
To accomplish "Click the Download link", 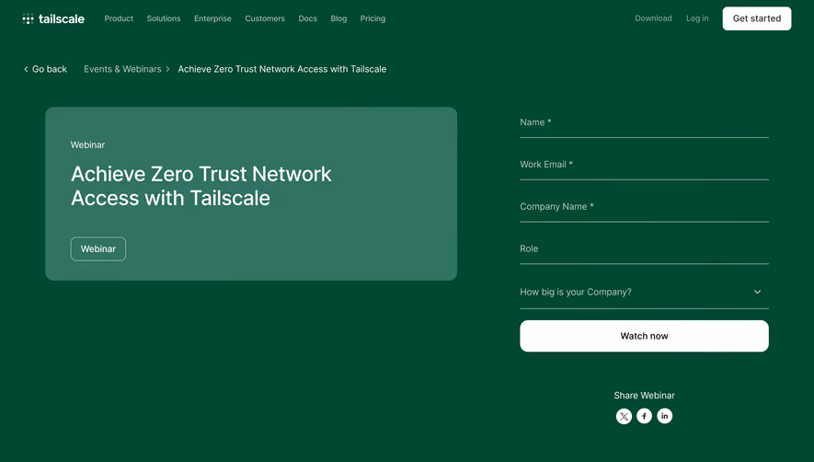I will (x=653, y=18).
